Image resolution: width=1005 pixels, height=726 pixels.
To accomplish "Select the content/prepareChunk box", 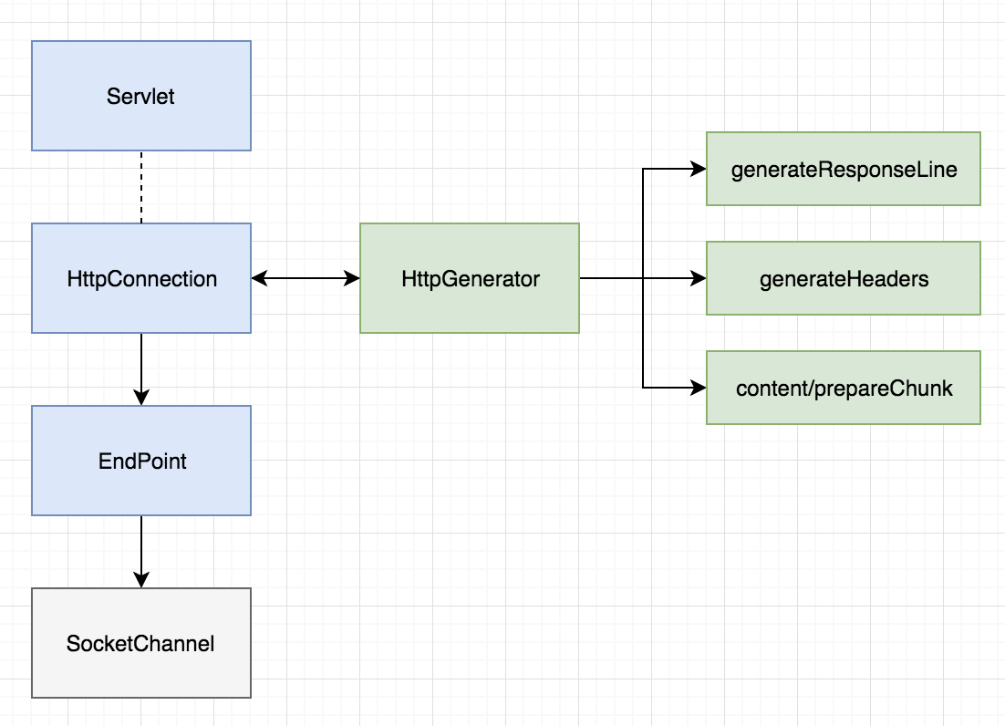I will pos(844,388).
